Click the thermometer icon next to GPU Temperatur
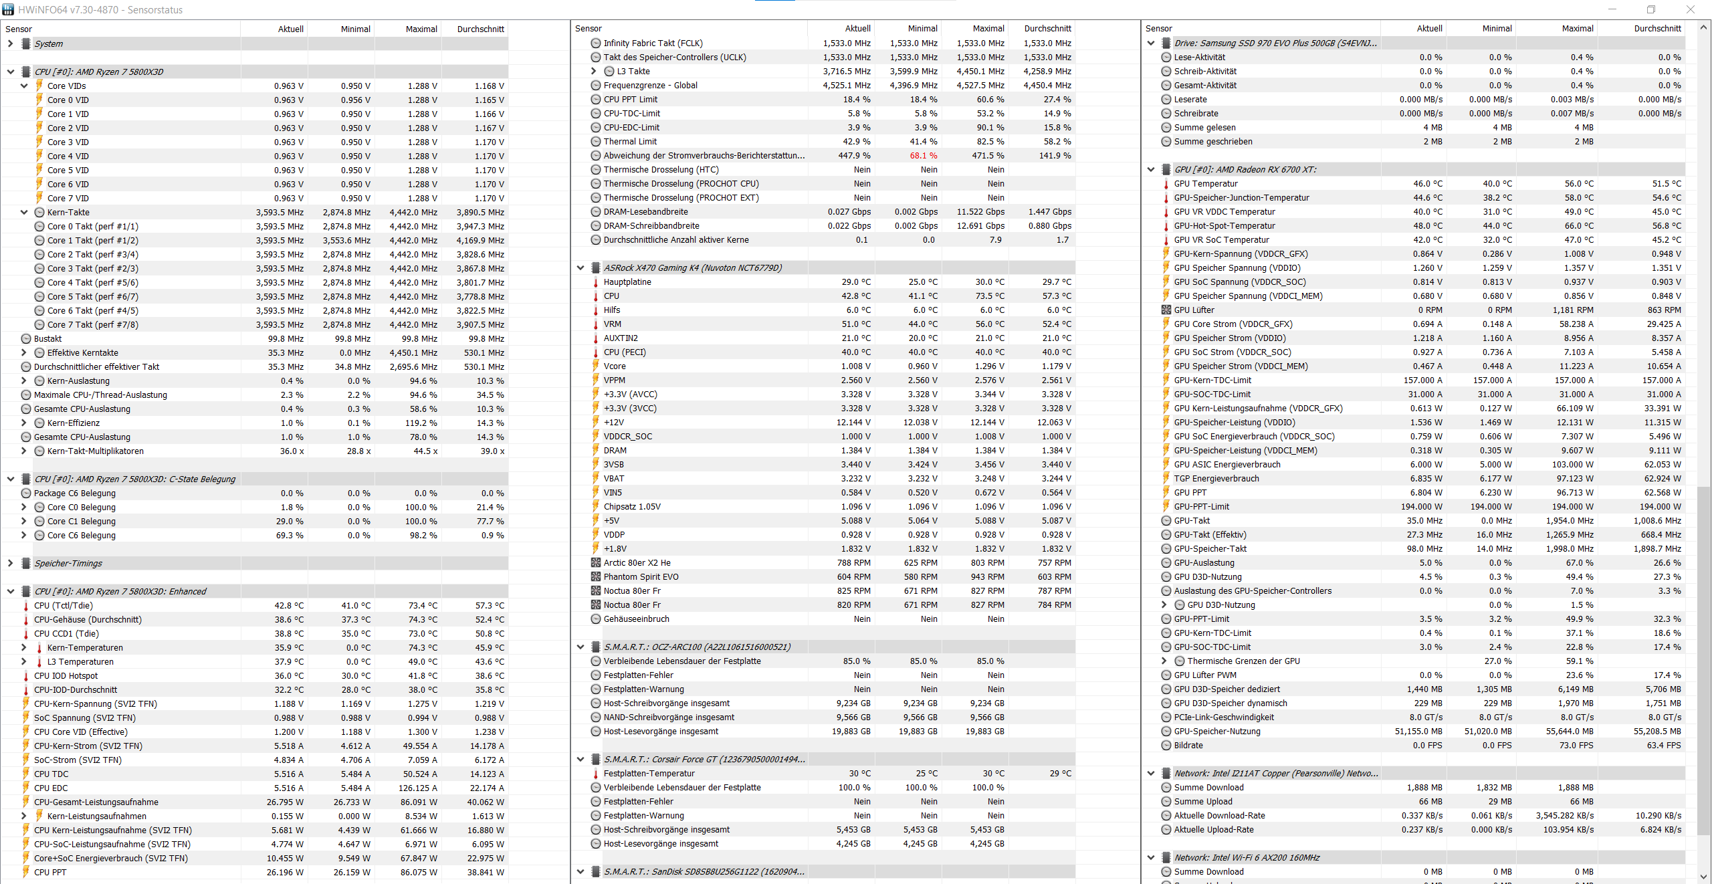This screenshot has height=884, width=1712. coord(1166,183)
